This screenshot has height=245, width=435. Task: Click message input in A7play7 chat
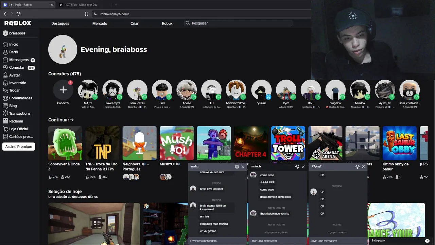click(338, 241)
